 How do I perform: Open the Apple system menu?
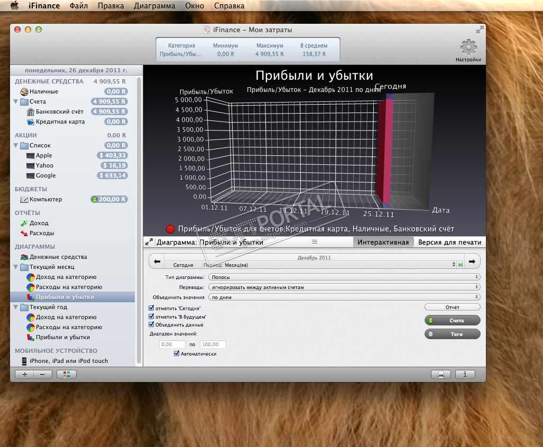(15, 5)
